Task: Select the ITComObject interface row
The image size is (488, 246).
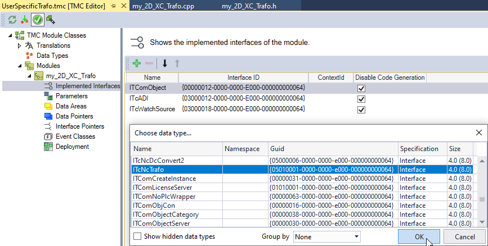Action: [307, 88]
